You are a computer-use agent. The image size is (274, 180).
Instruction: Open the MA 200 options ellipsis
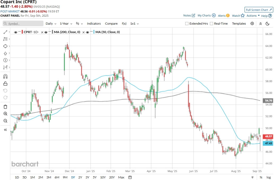50,31
